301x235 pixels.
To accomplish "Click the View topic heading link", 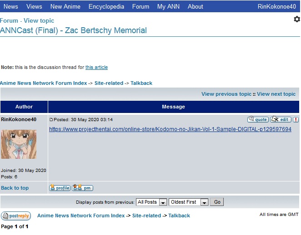I will coord(39,20).
